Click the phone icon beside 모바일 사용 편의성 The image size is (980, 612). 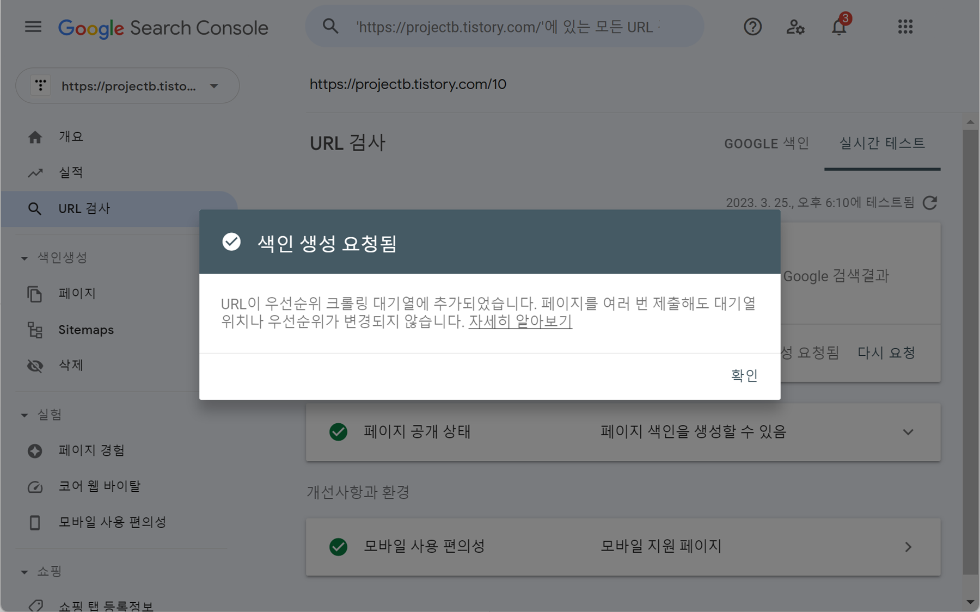35,523
